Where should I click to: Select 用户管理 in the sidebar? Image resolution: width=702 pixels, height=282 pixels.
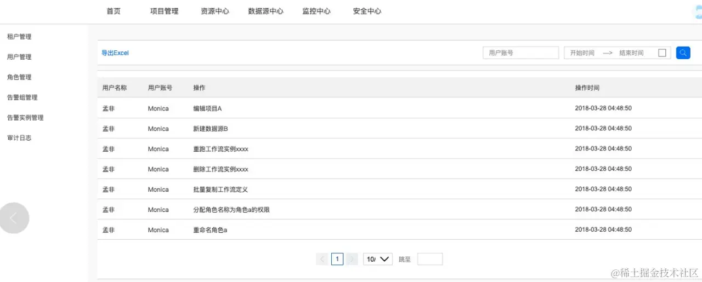coord(19,57)
